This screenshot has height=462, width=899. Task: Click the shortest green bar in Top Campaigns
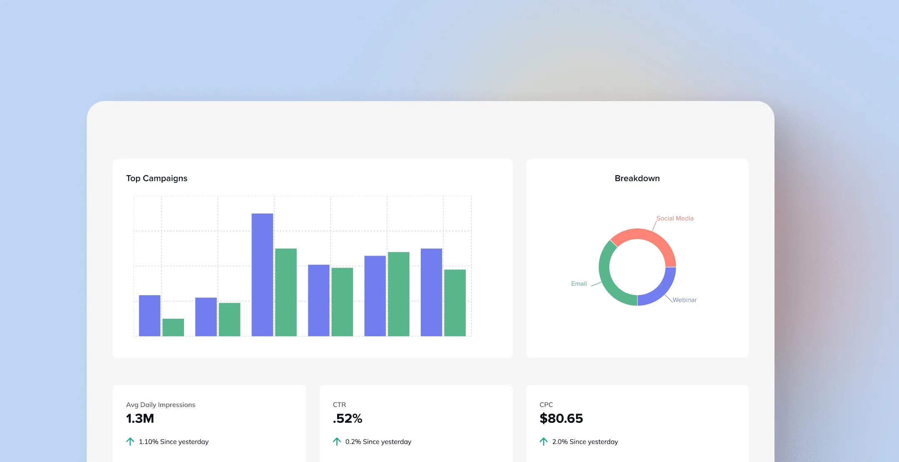[173, 327]
